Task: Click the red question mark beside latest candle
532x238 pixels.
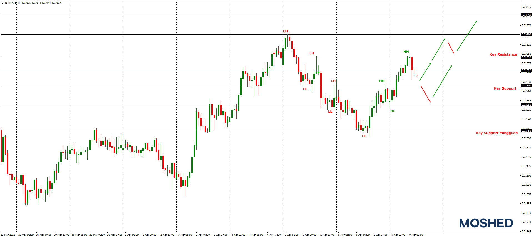Action: pos(416,76)
